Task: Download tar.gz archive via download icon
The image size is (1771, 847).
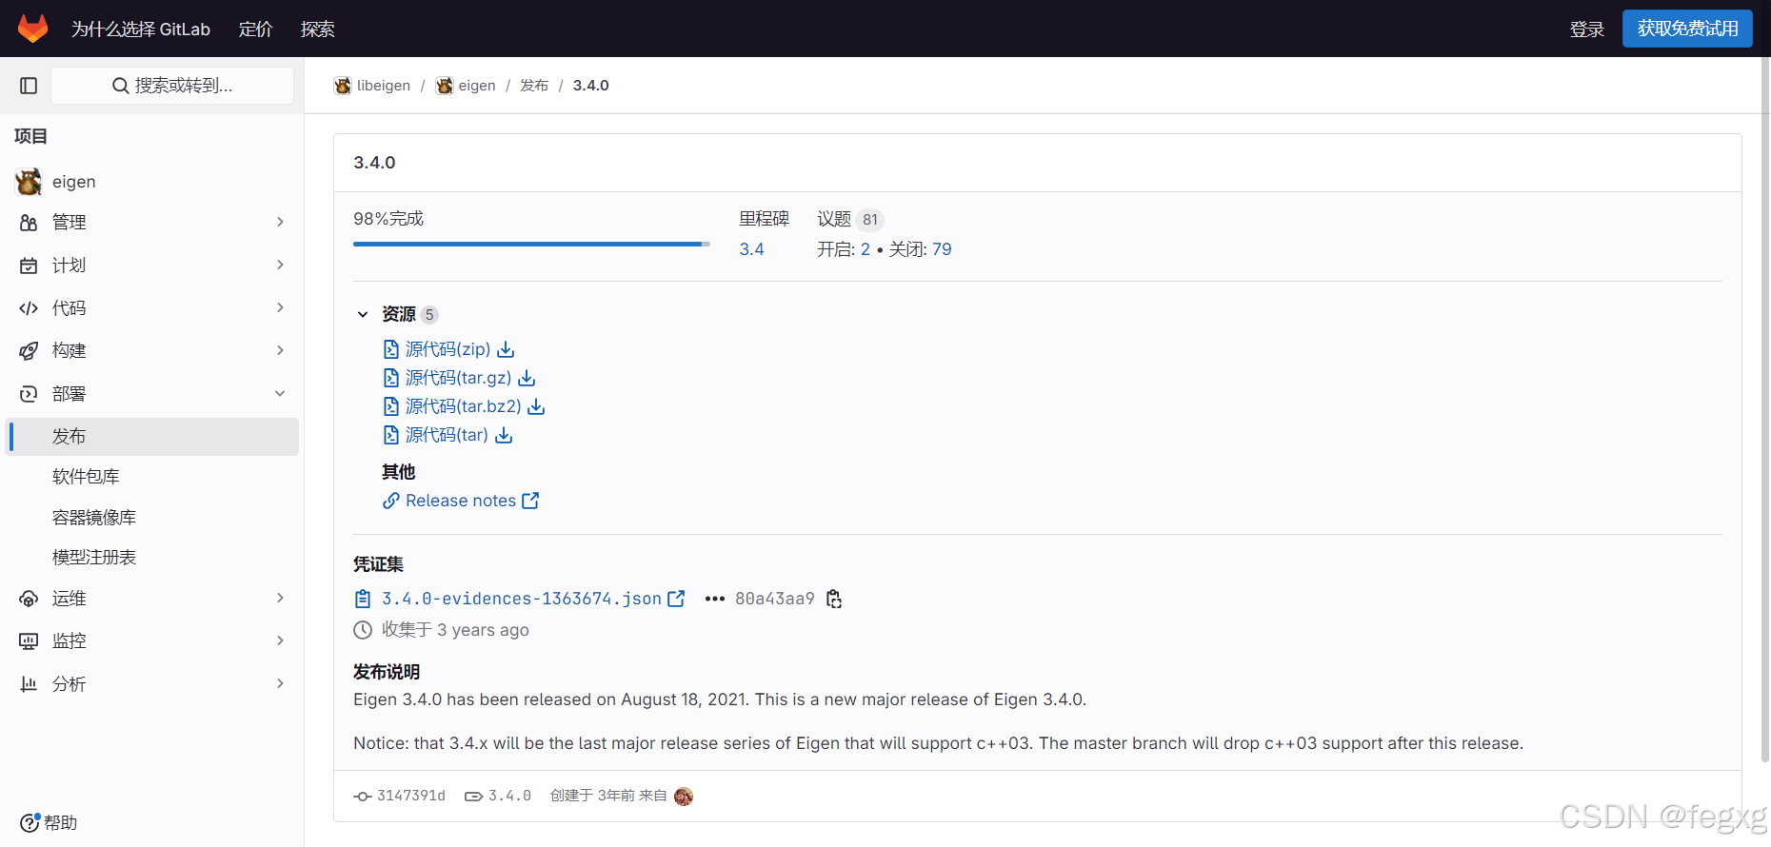Action: tap(527, 378)
